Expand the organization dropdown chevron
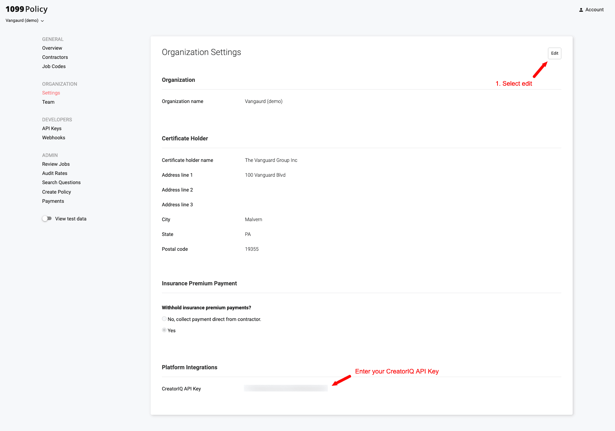Image resolution: width=615 pixels, height=431 pixels. point(42,20)
